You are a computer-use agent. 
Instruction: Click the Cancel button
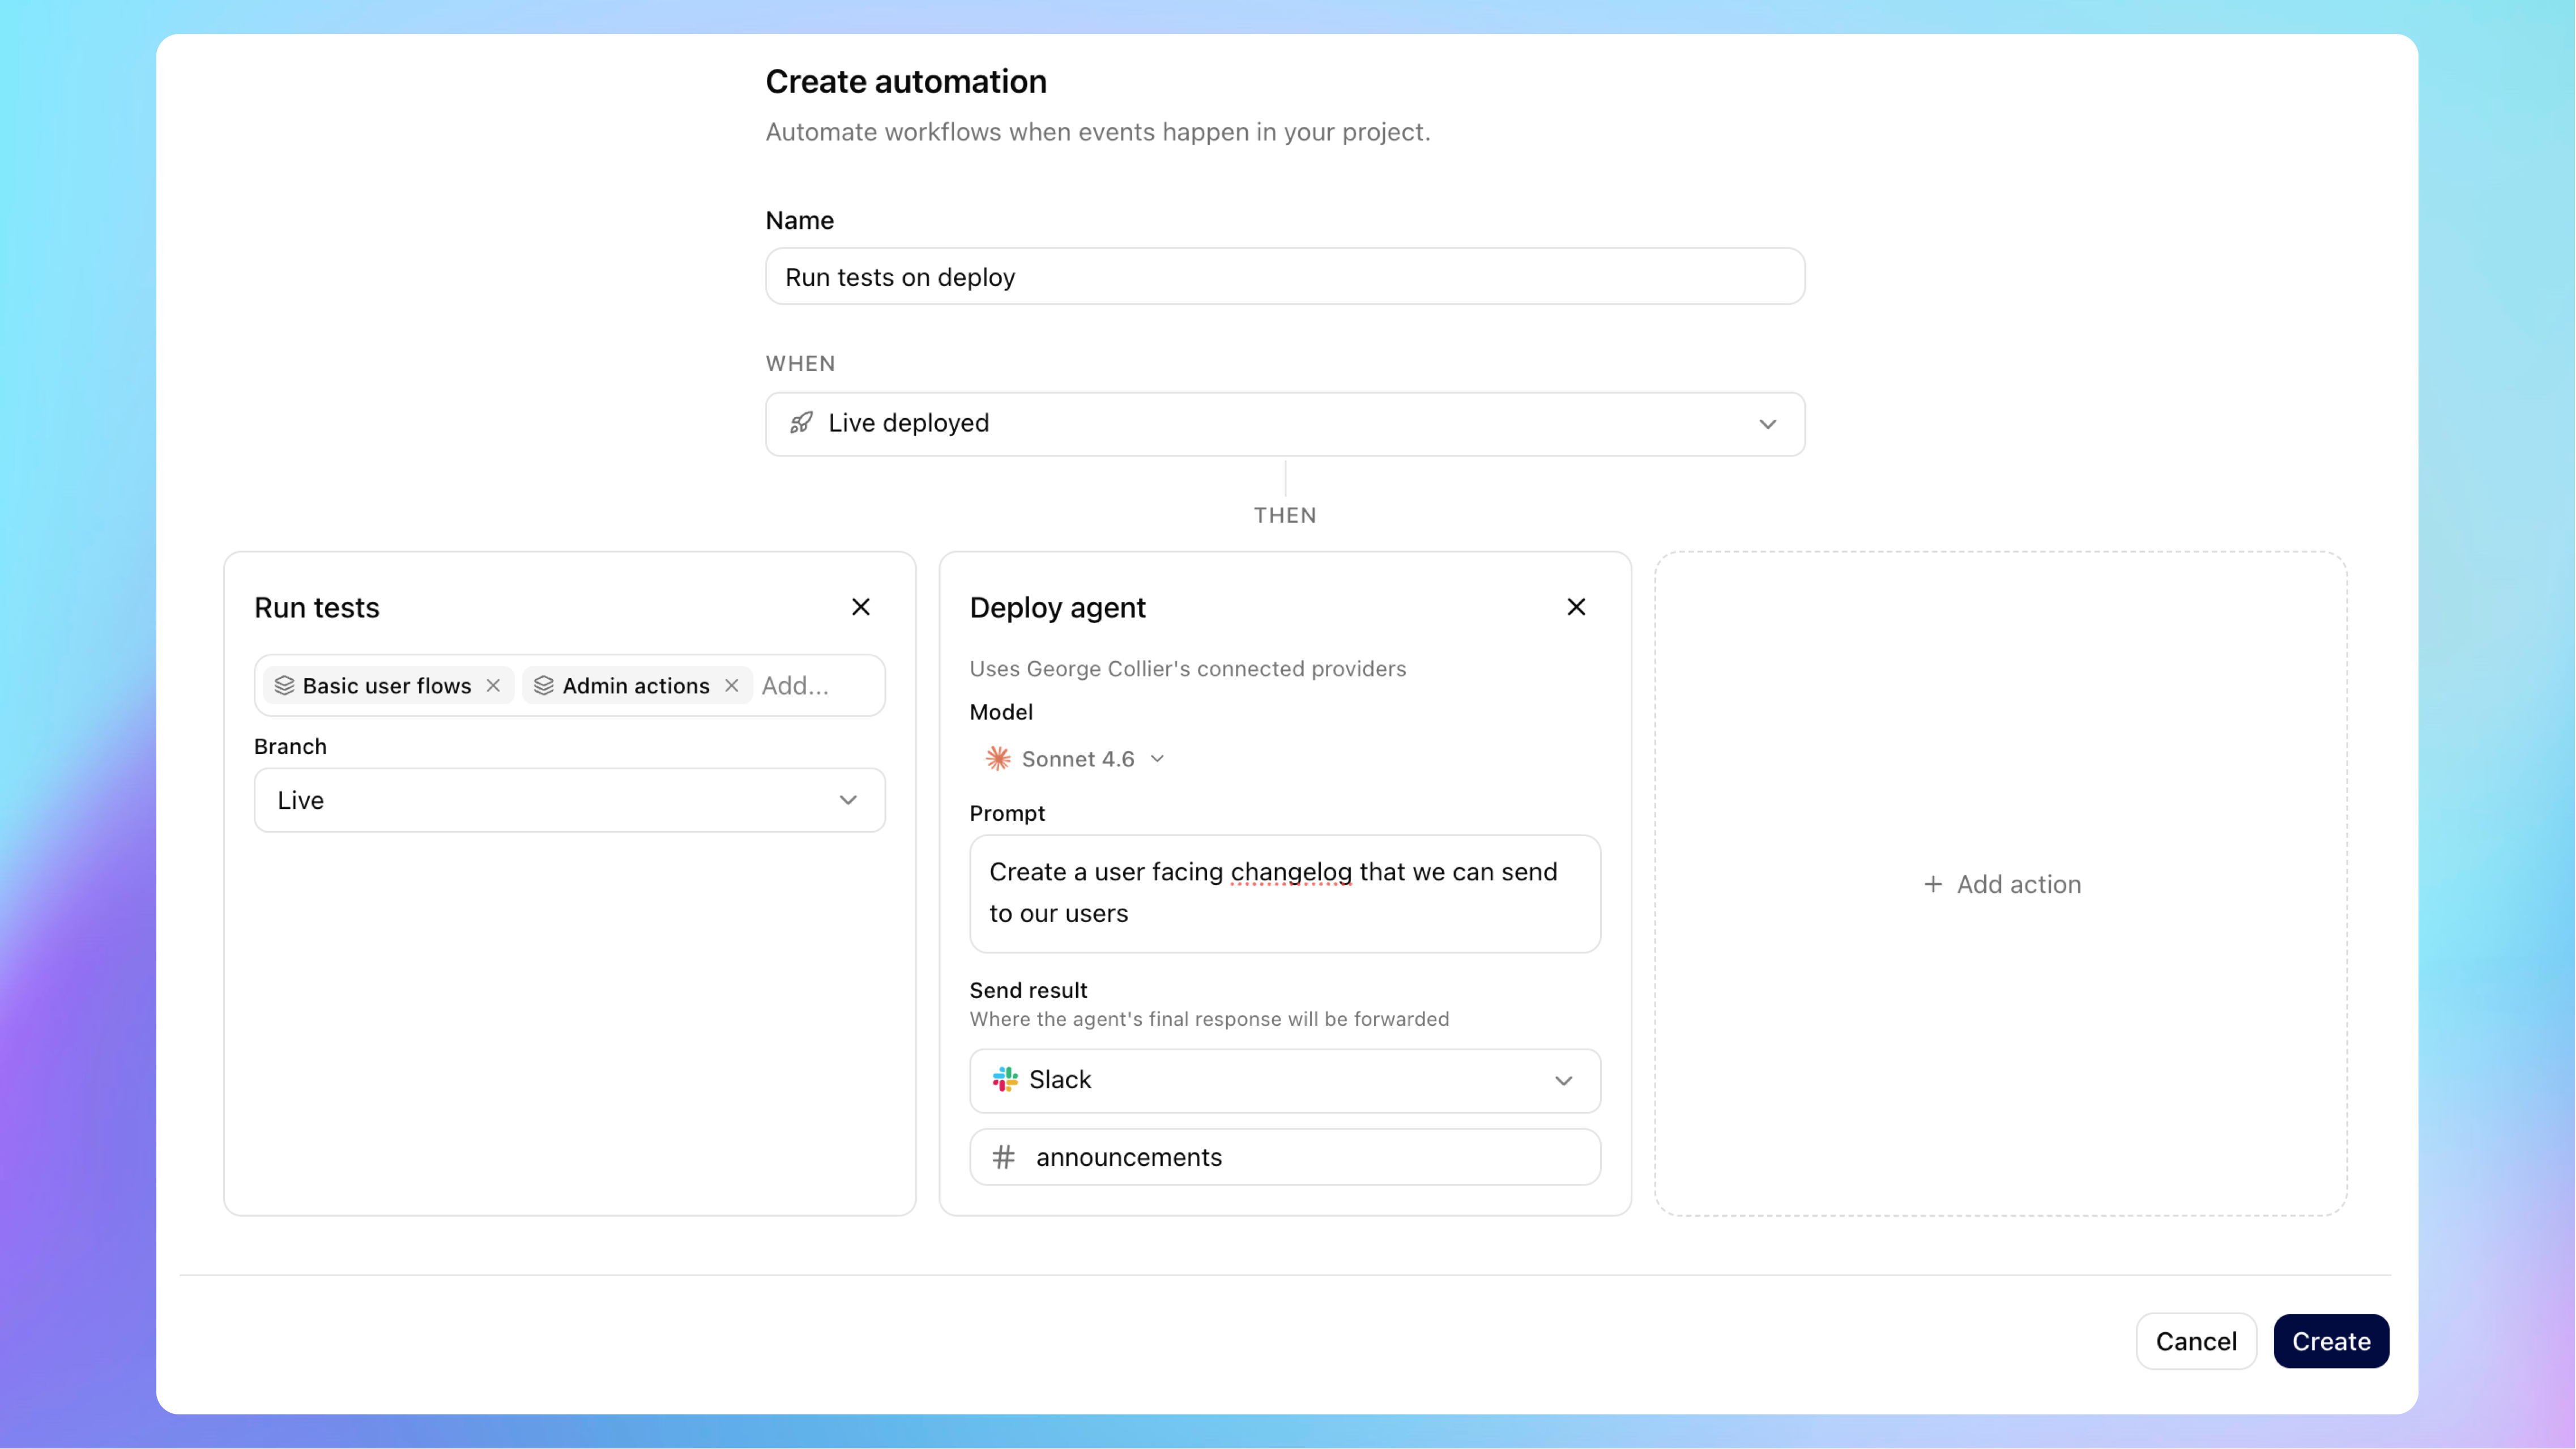2196,1341
